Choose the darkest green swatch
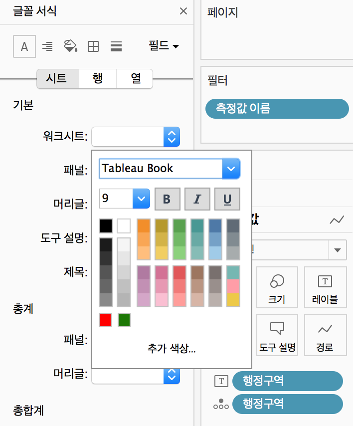 click(179, 226)
